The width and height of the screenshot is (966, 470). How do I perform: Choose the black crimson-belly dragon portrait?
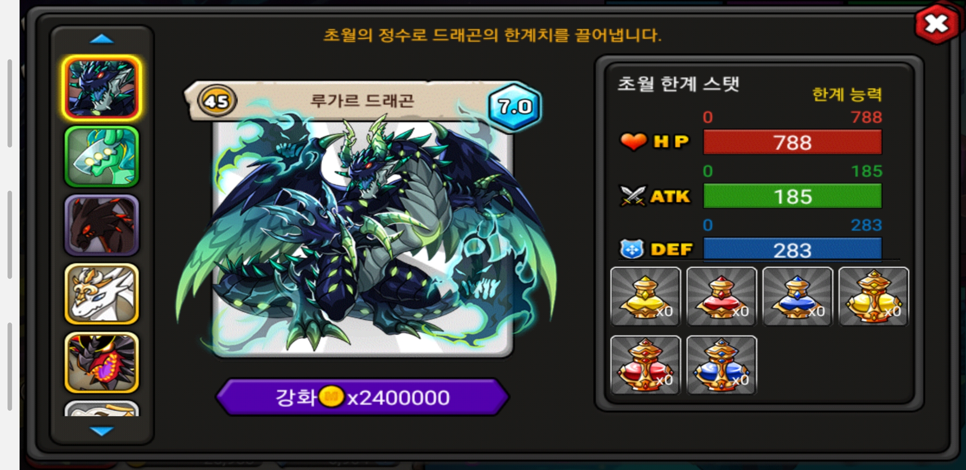pyautogui.click(x=102, y=363)
